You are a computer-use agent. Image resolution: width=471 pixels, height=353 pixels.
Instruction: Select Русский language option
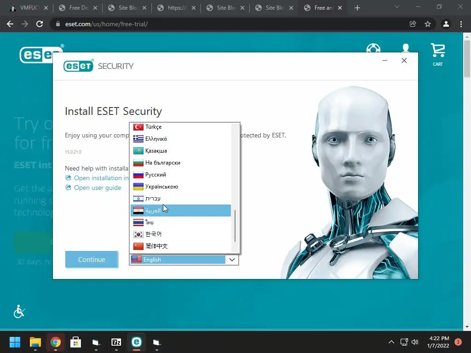(x=180, y=175)
